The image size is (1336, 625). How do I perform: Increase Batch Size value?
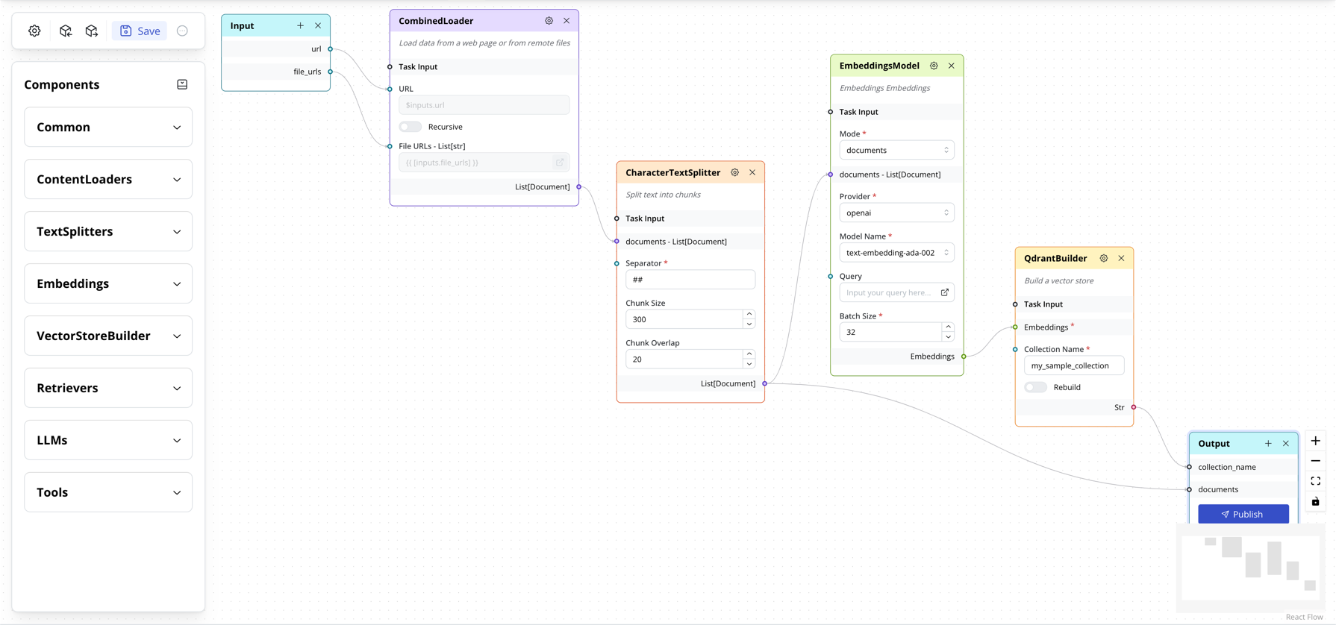pos(948,327)
